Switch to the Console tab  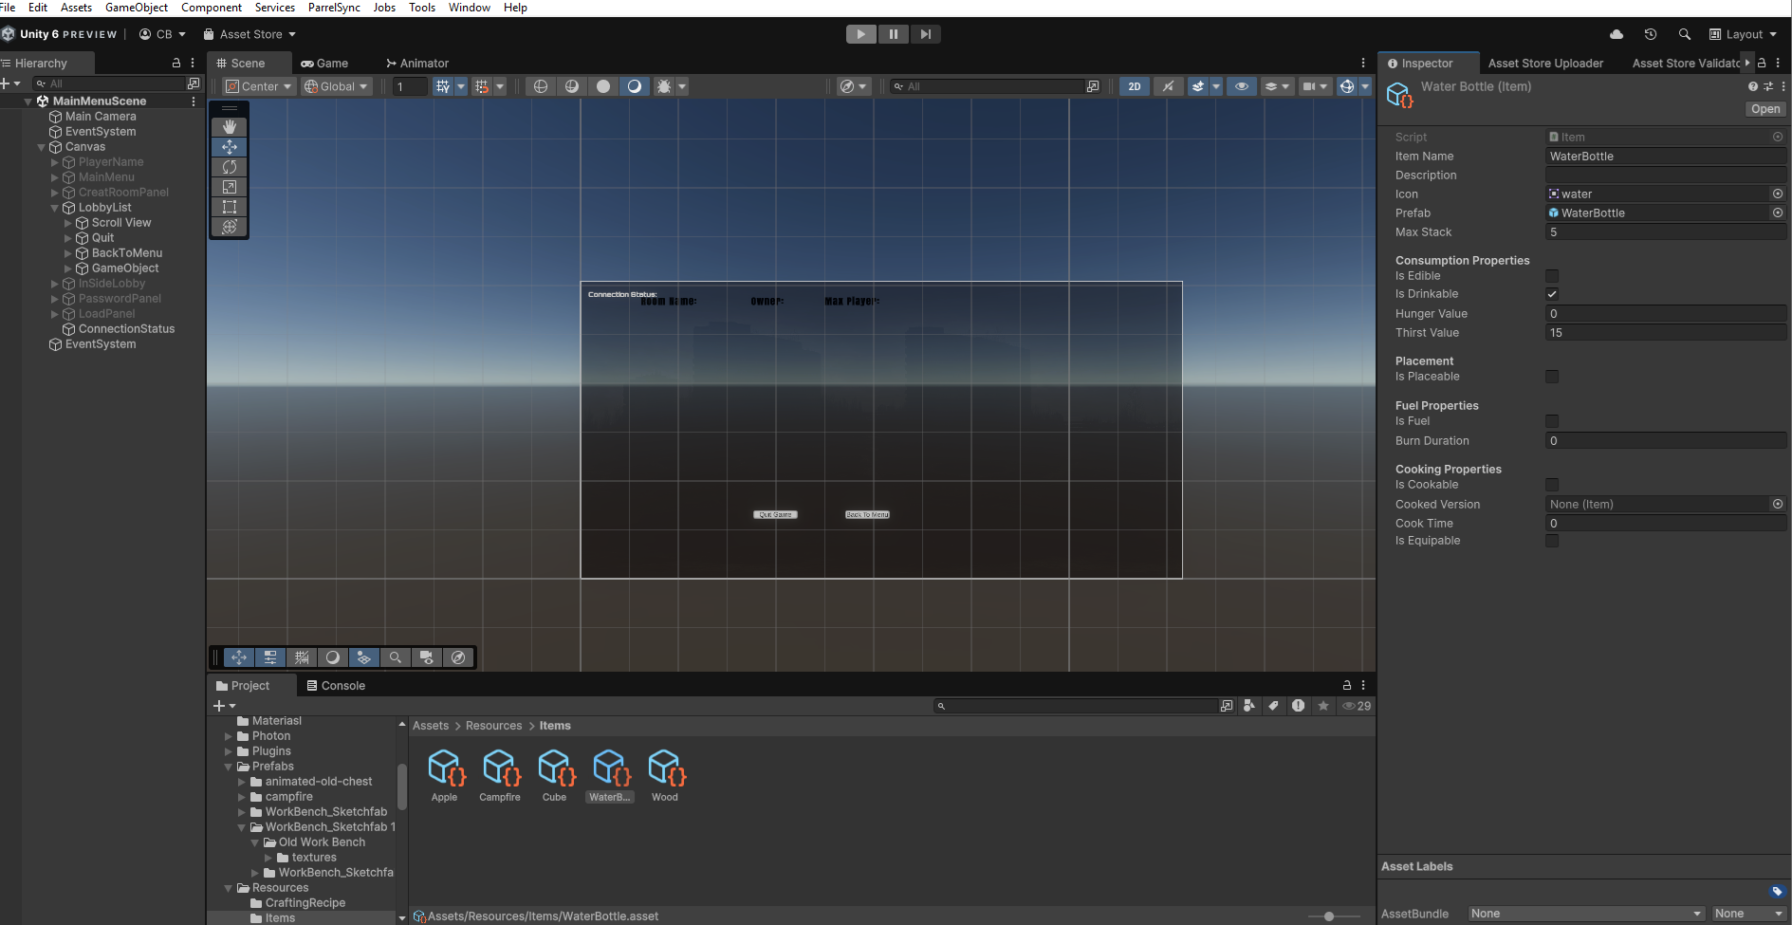point(336,685)
